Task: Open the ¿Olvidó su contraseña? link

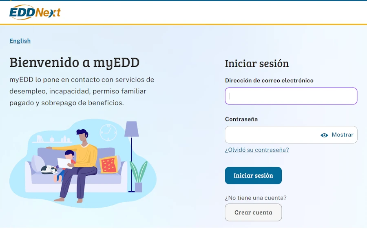Action: click(257, 150)
